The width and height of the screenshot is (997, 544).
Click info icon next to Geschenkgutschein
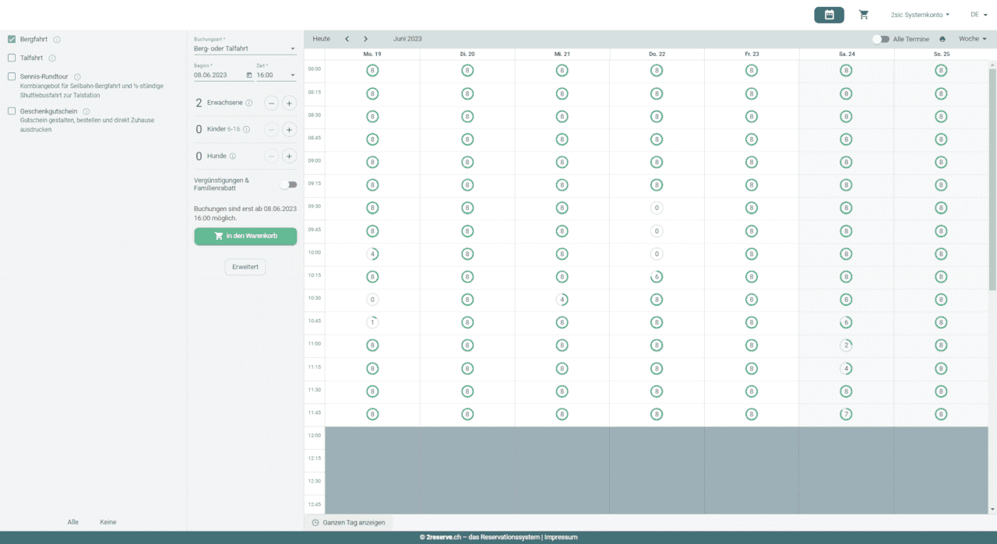[86, 111]
